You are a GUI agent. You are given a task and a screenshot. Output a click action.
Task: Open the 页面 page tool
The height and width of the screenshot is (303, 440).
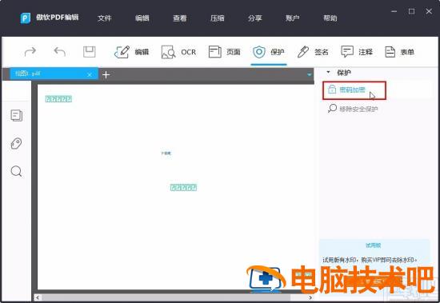225,52
